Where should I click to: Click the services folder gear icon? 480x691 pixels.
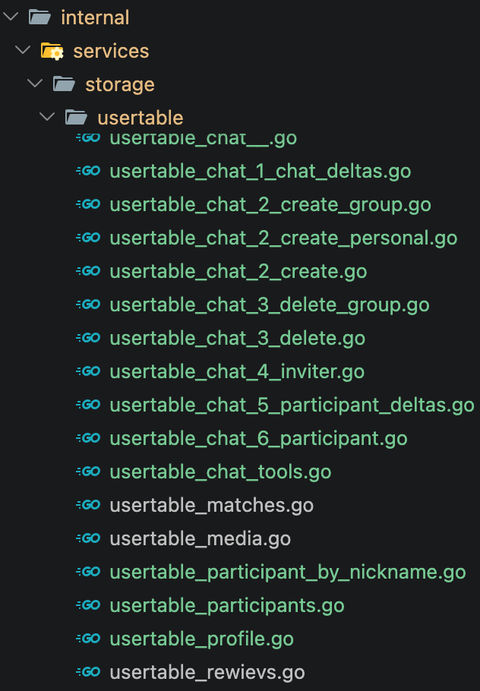tap(52, 51)
